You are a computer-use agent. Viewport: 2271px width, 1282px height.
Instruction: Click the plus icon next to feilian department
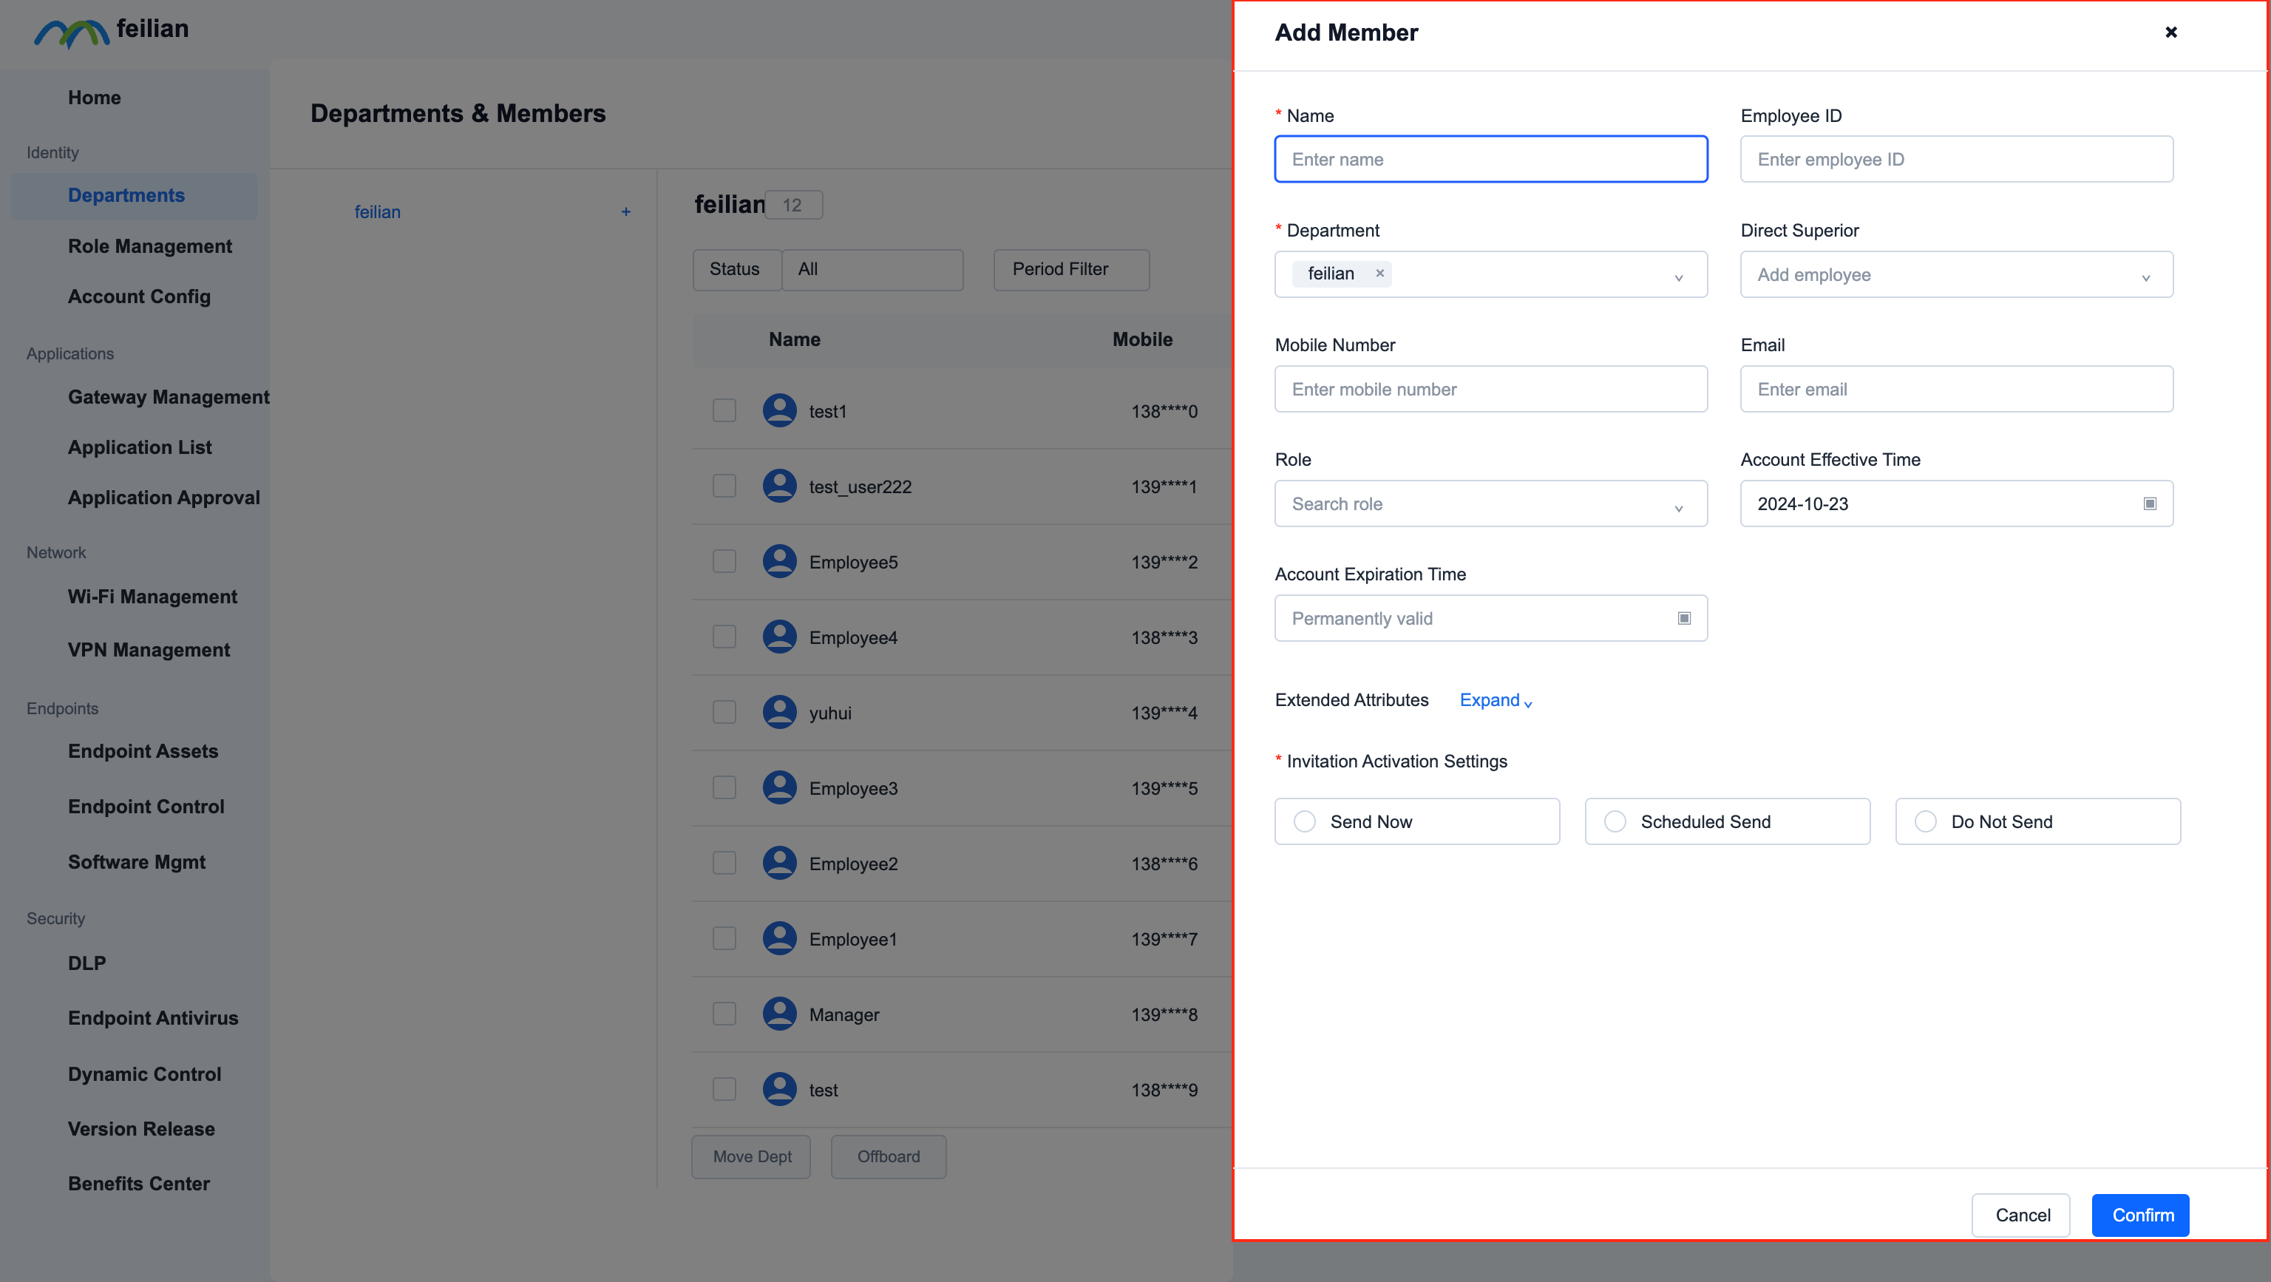pos(626,212)
